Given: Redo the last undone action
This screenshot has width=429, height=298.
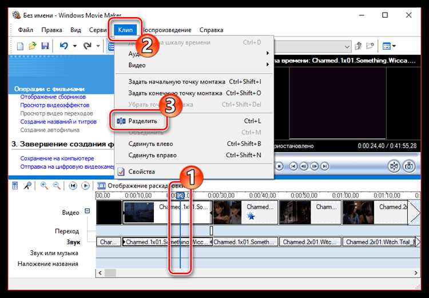Looking at the screenshot, I should tap(87, 46).
